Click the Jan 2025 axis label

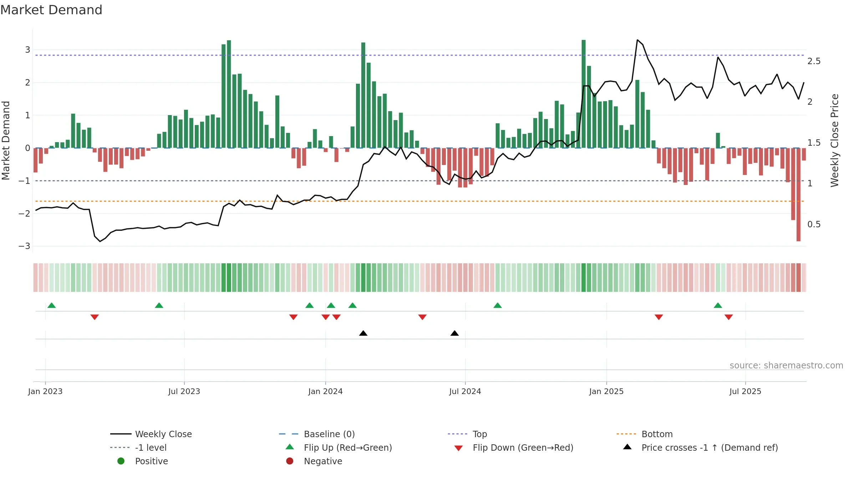pyautogui.click(x=606, y=391)
